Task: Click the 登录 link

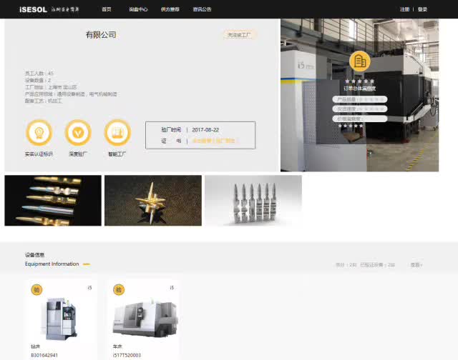Action: pyautogui.click(x=422, y=9)
